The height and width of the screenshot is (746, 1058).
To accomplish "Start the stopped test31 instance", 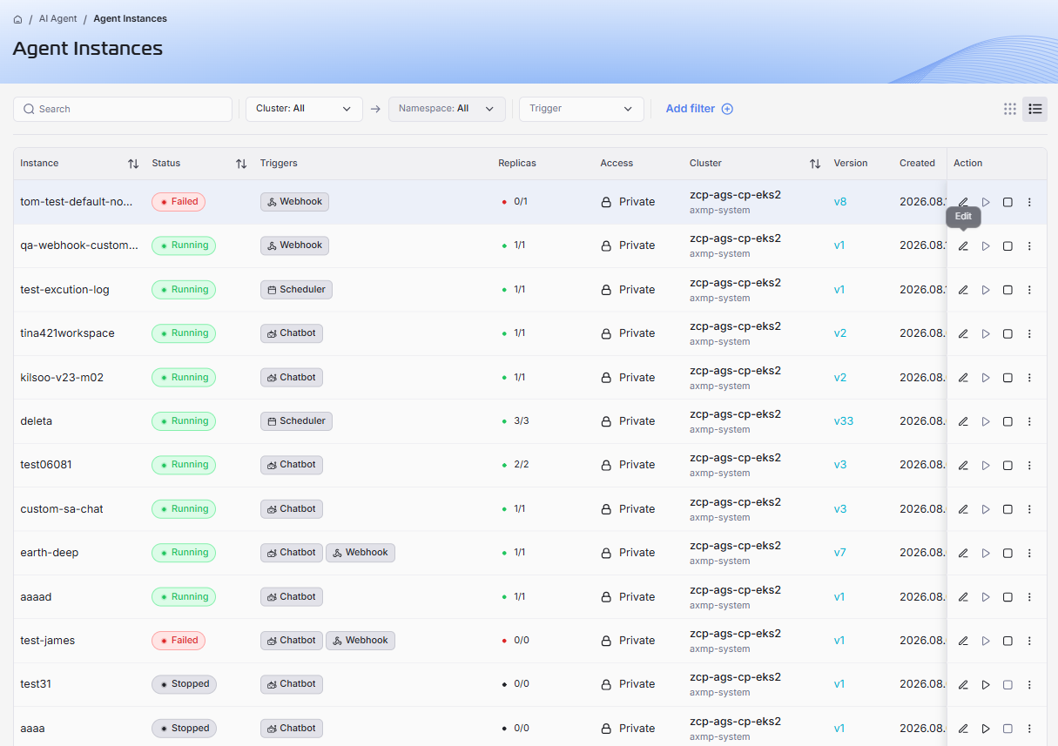I will [x=986, y=685].
